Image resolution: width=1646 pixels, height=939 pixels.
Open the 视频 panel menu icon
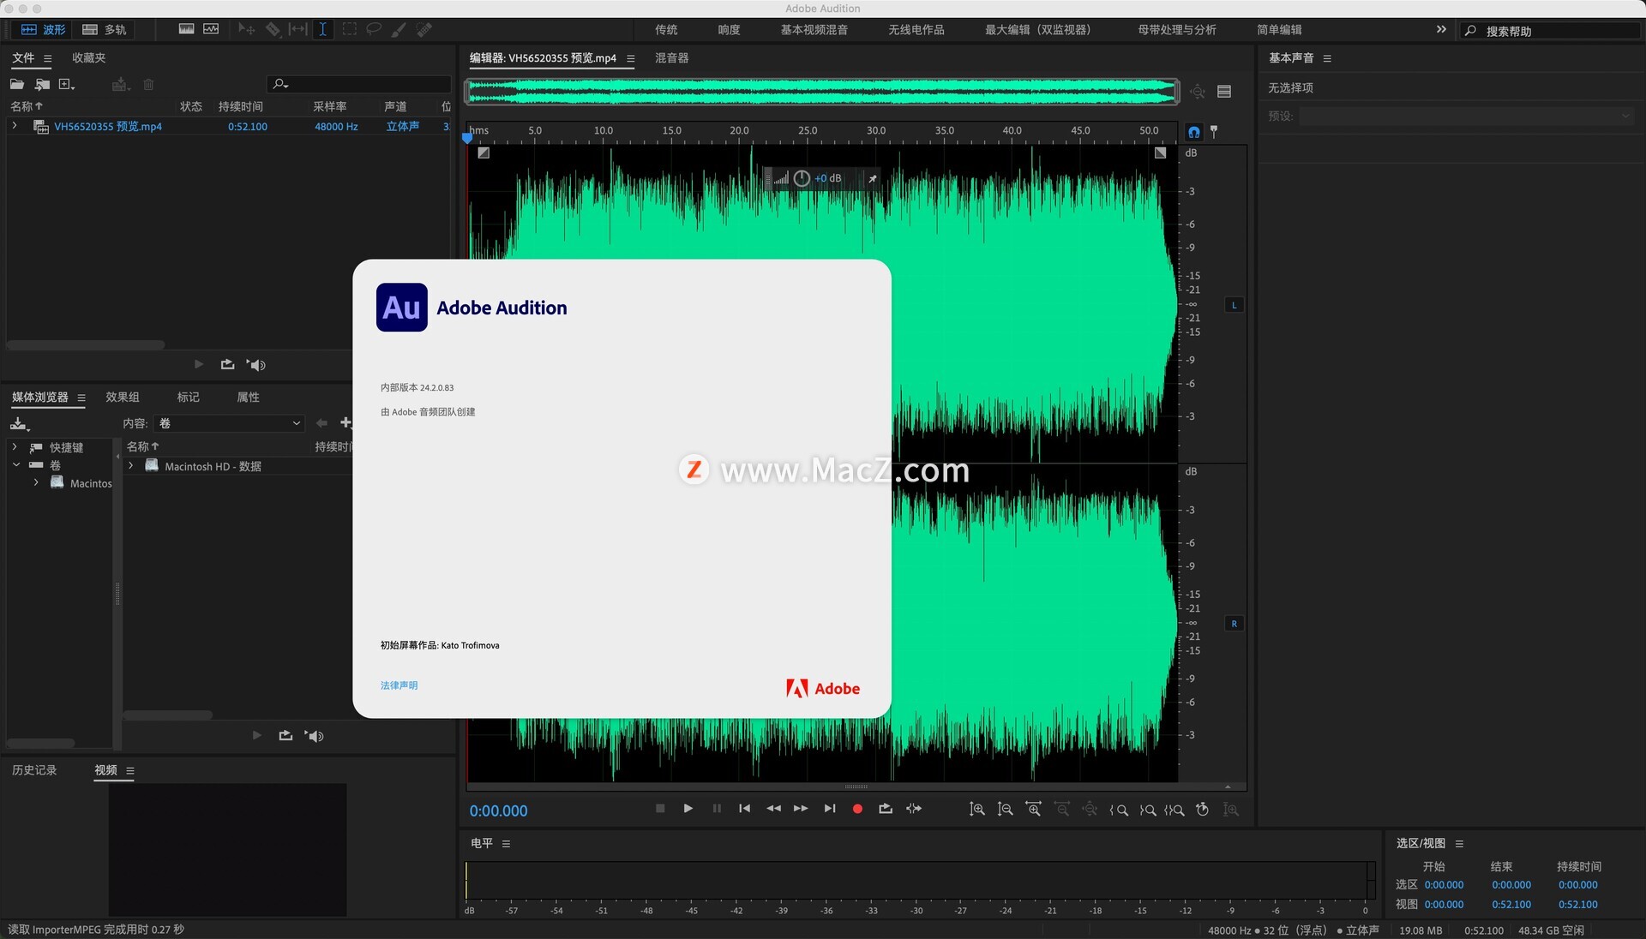130,771
